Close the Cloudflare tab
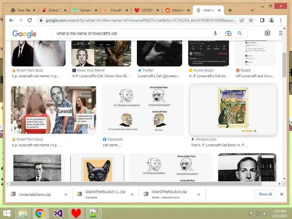 click(x=127, y=10)
